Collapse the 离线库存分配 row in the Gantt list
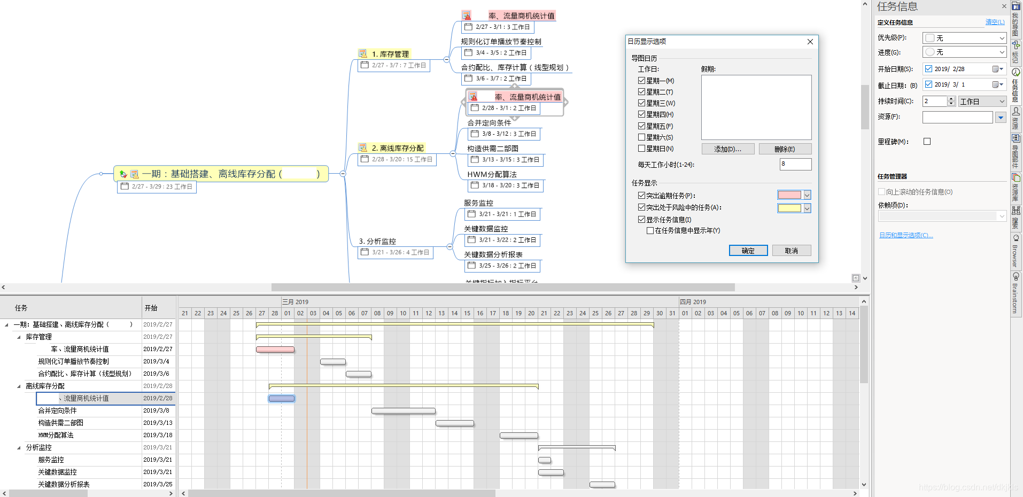The width and height of the screenshot is (1023, 497). pyautogui.click(x=19, y=386)
